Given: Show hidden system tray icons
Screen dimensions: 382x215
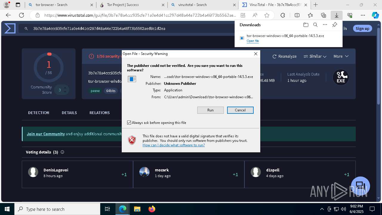Looking at the screenshot, I should (x=322, y=209).
